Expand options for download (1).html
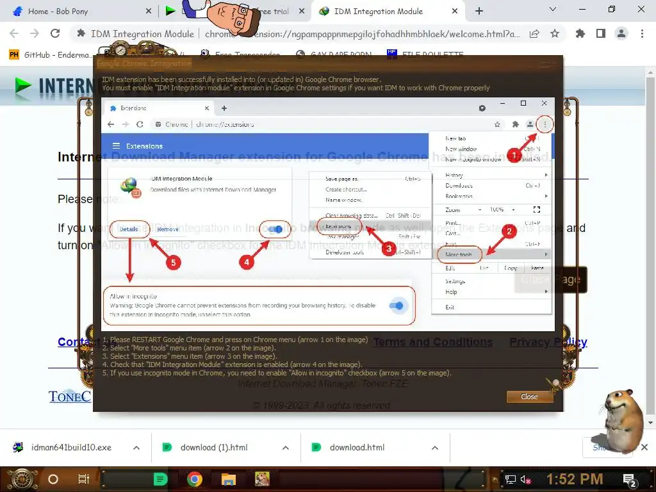This screenshot has width=656, height=492. 285,448
